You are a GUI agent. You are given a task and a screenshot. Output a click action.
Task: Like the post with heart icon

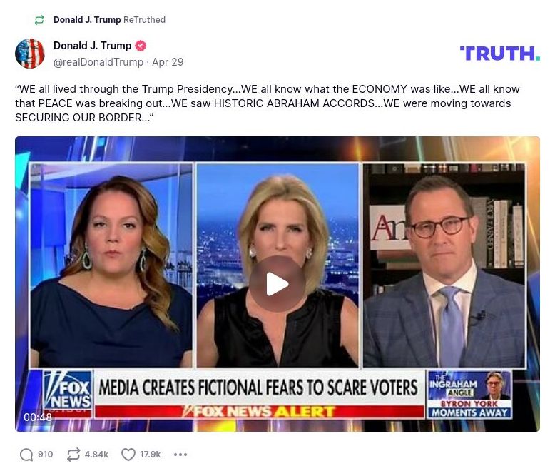pyautogui.click(x=128, y=455)
